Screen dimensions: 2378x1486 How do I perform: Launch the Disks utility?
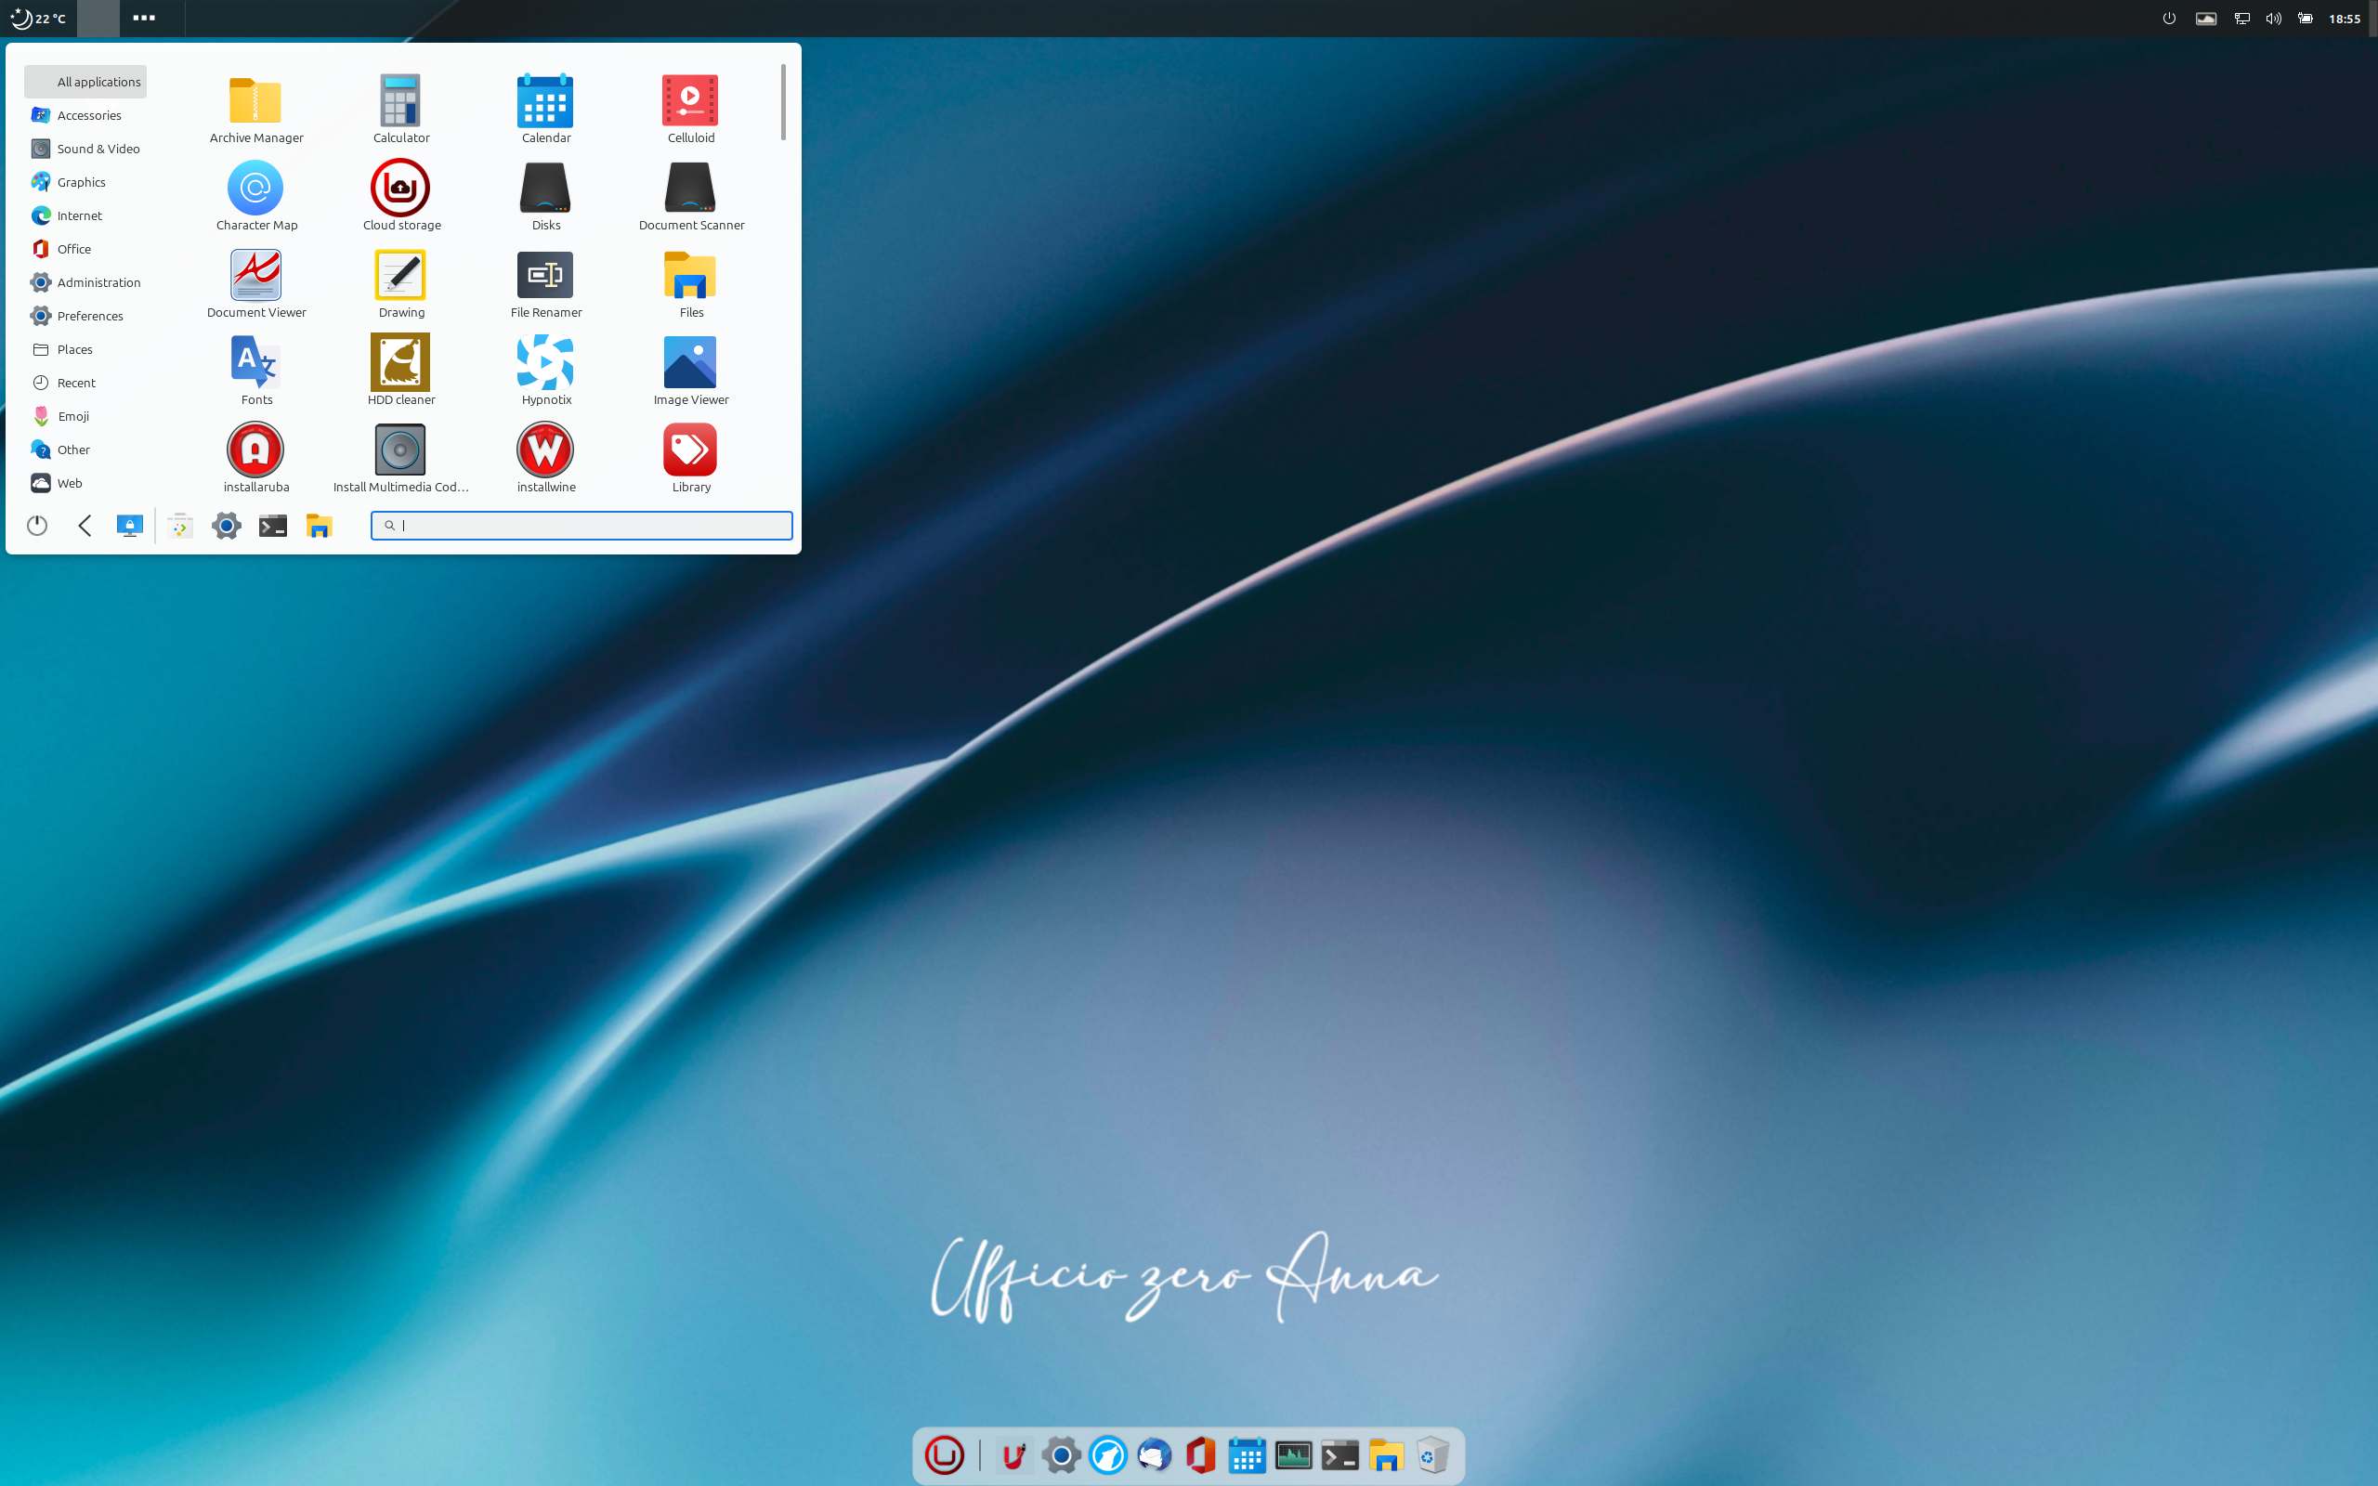[545, 197]
